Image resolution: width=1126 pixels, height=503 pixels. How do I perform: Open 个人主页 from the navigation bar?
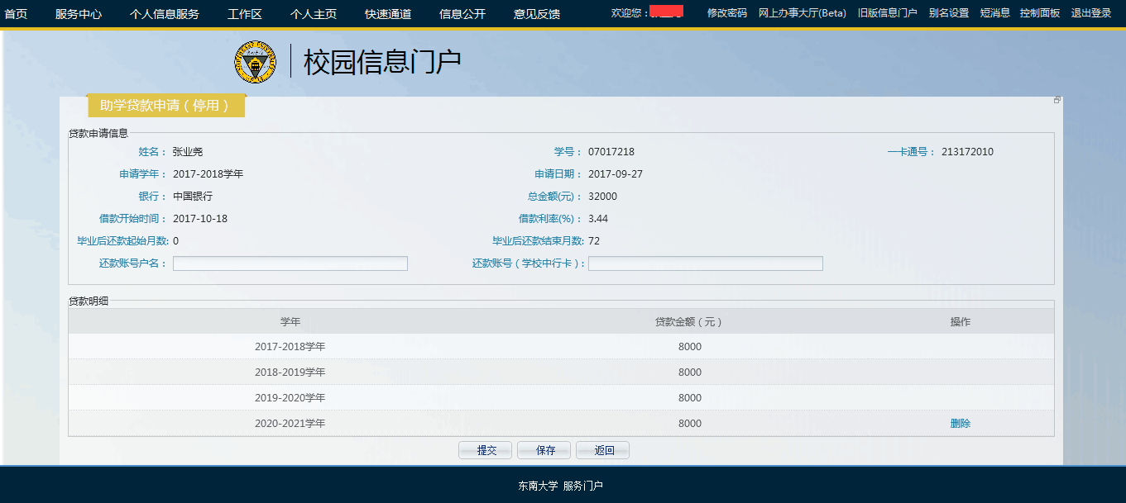(x=314, y=14)
